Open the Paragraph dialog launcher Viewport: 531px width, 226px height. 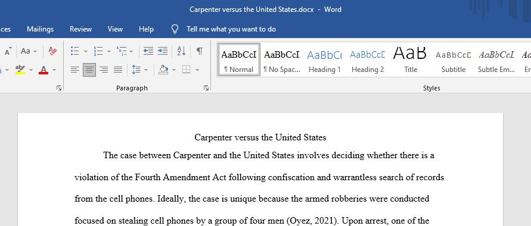[206, 88]
